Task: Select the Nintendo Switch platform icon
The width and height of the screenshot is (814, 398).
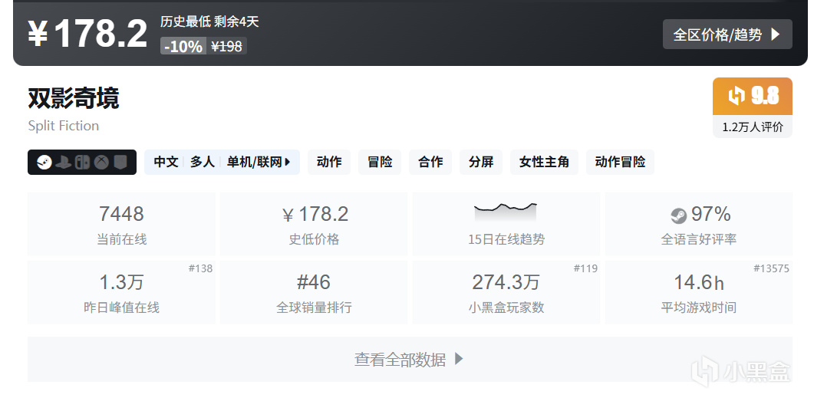Action: [x=83, y=163]
